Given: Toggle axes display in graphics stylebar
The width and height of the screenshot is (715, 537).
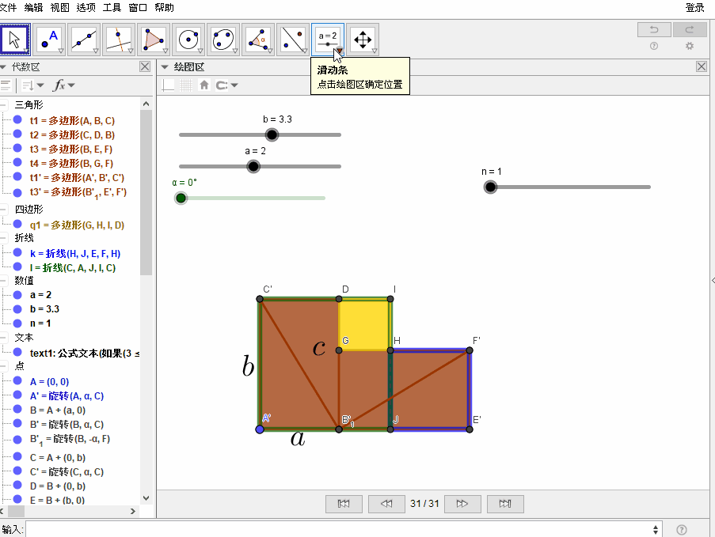Looking at the screenshot, I should (x=169, y=85).
